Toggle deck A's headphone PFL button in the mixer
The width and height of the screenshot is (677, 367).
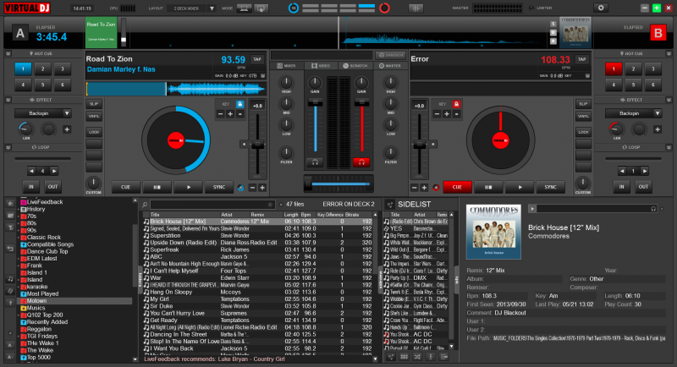[315, 162]
